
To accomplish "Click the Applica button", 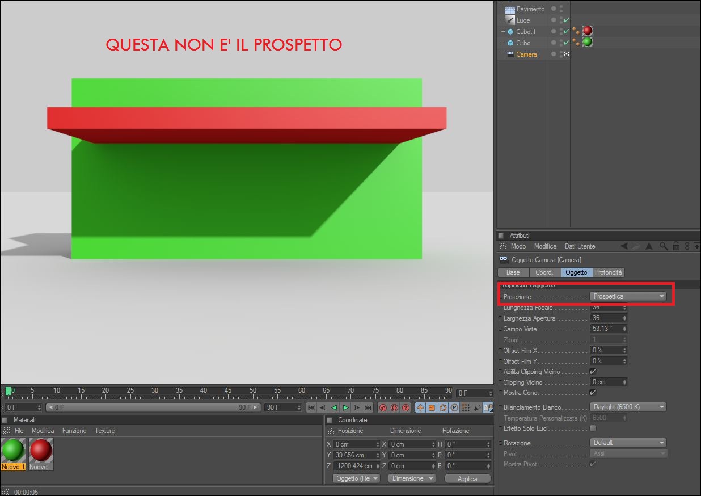I will point(467,478).
